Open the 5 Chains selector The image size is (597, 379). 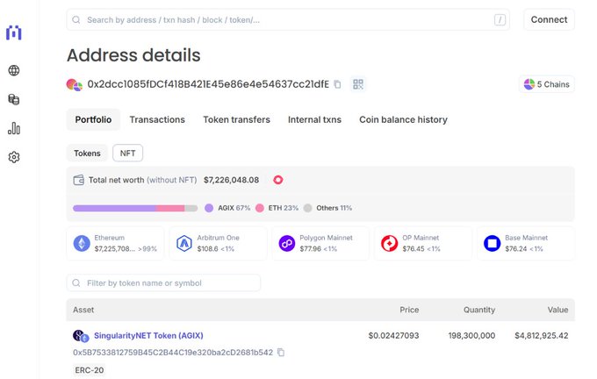click(x=546, y=84)
